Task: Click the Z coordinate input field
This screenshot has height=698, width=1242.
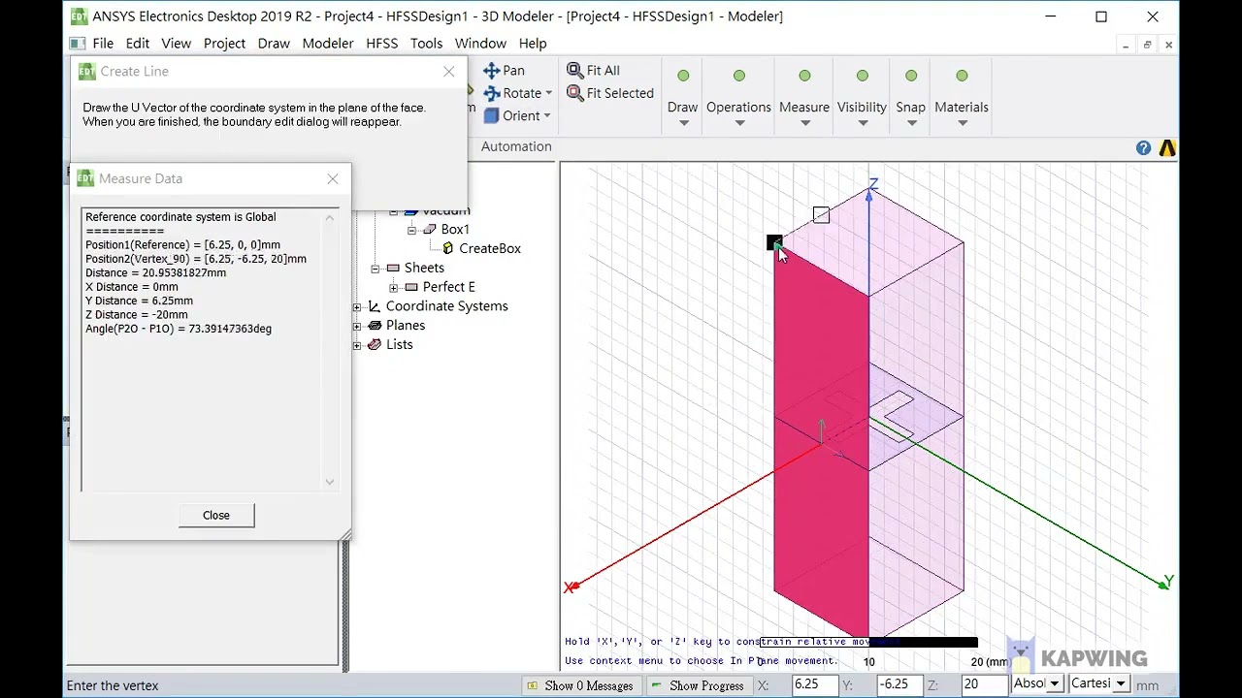Action: 985,684
